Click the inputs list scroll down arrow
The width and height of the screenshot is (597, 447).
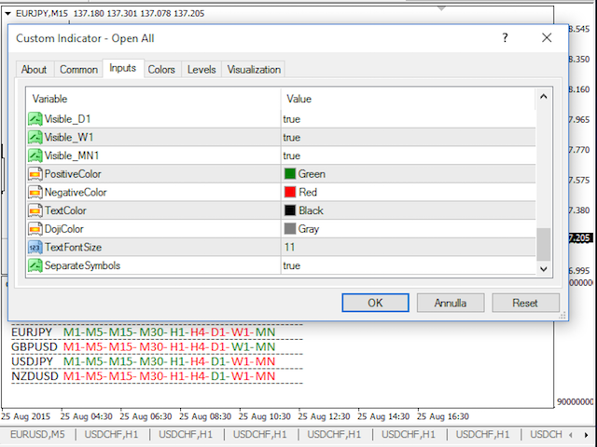tap(544, 269)
